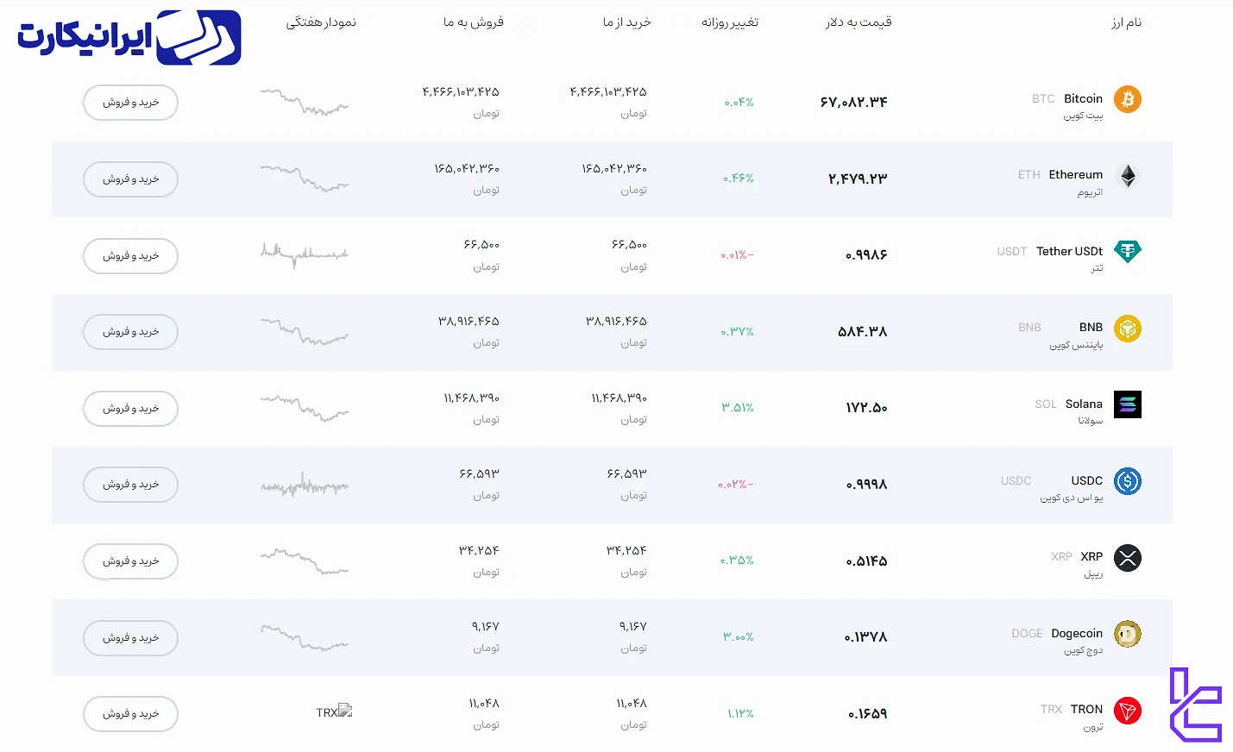
Task: Click the Tether USDt icon
Action: click(x=1127, y=251)
